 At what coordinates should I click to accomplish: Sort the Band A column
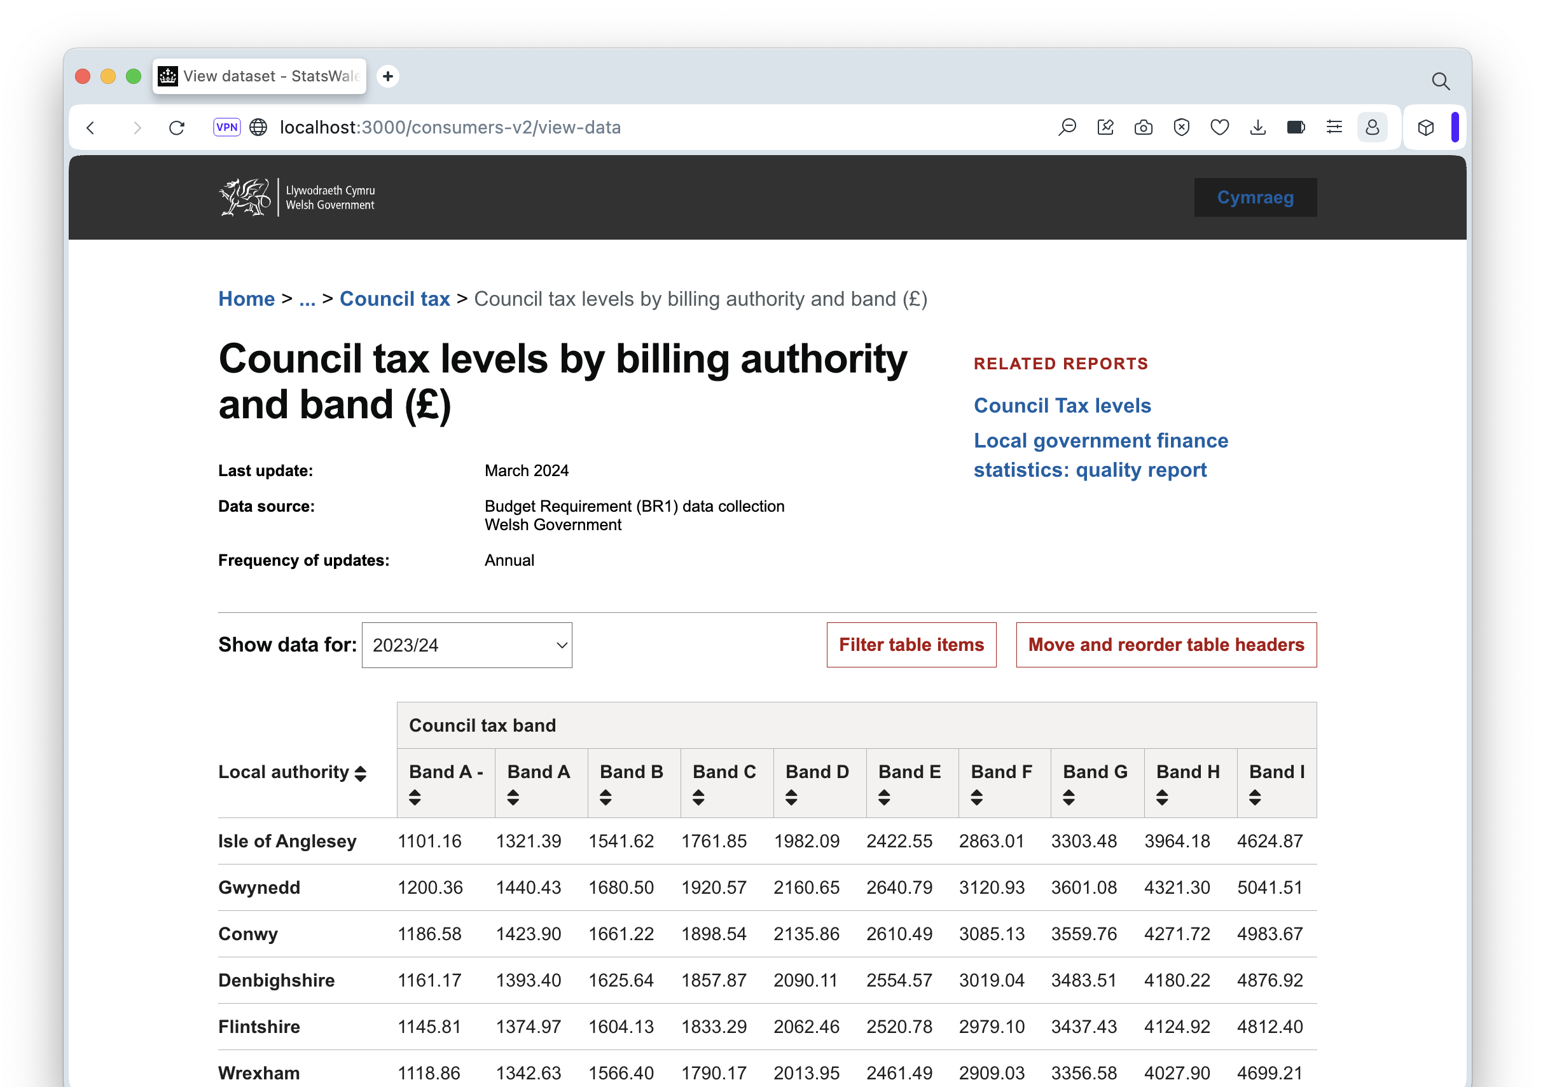[x=513, y=797]
